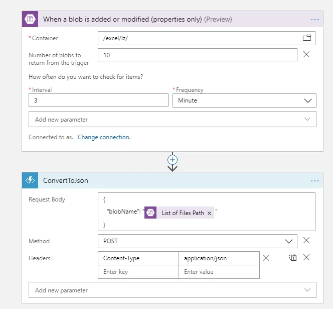Click the Enter value header field
Image resolution: width=333 pixels, height=309 pixels.
(219, 272)
